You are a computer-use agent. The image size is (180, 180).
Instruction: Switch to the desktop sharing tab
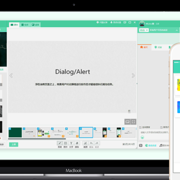[x=35, y=25]
